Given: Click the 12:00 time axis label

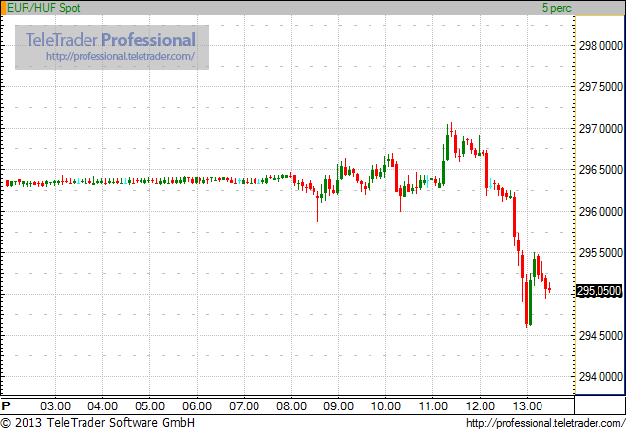Looking at the screenshot, I should [480, 406].
